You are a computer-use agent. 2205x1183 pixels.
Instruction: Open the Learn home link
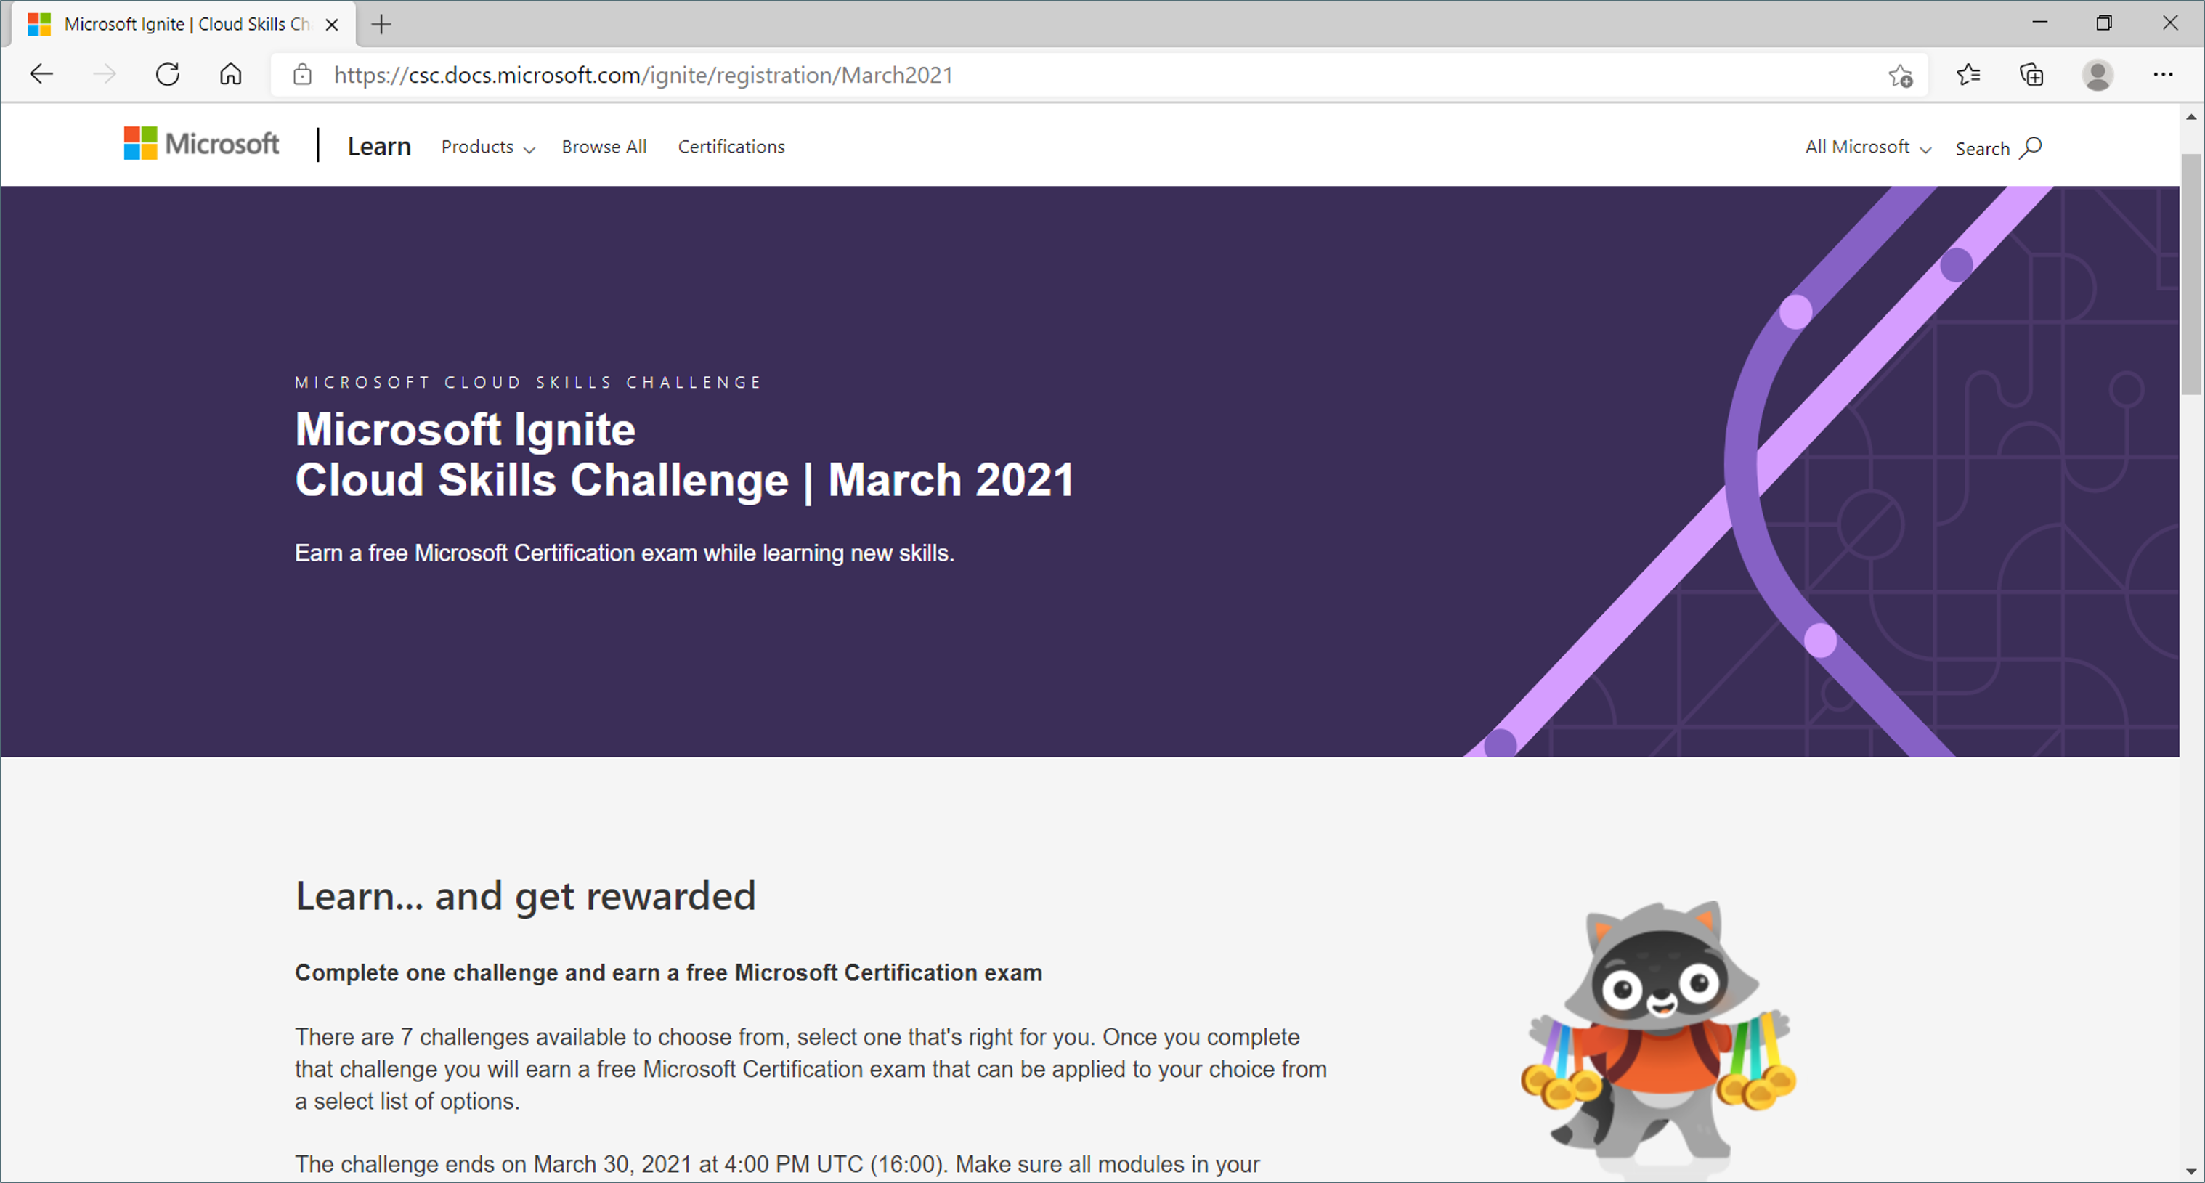[379, 147]
